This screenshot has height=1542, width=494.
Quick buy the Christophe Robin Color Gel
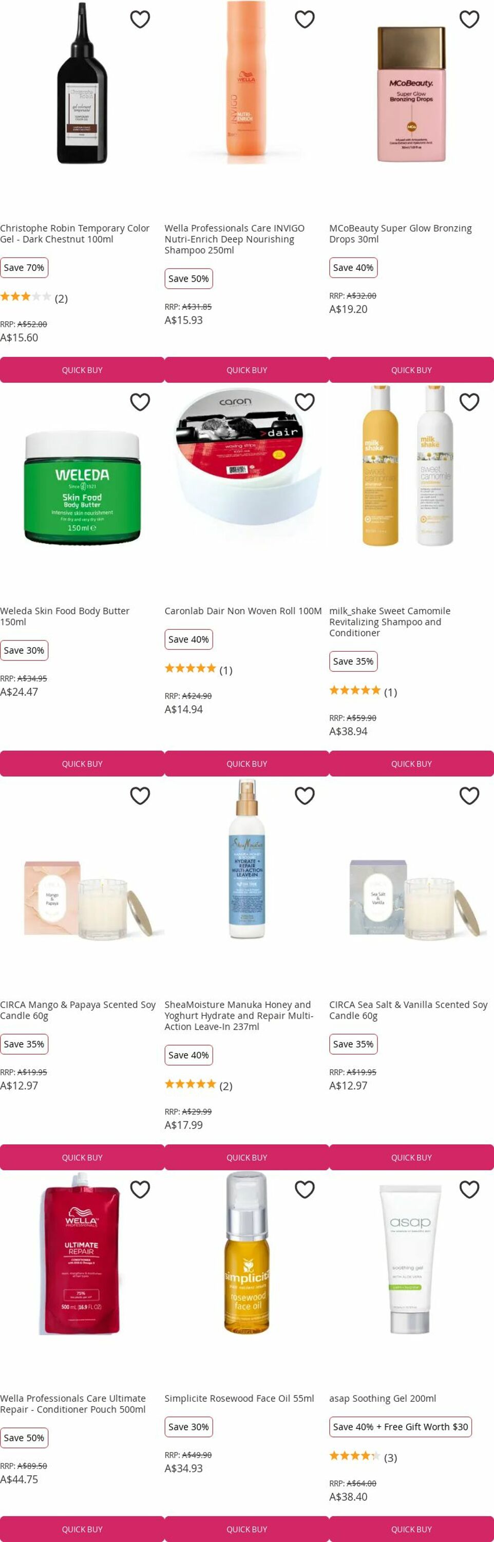point(82,370)
